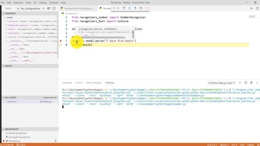Change line endings via CRLF status item
The height and width of the screenshot is (146, 260).
pos(242,145)
